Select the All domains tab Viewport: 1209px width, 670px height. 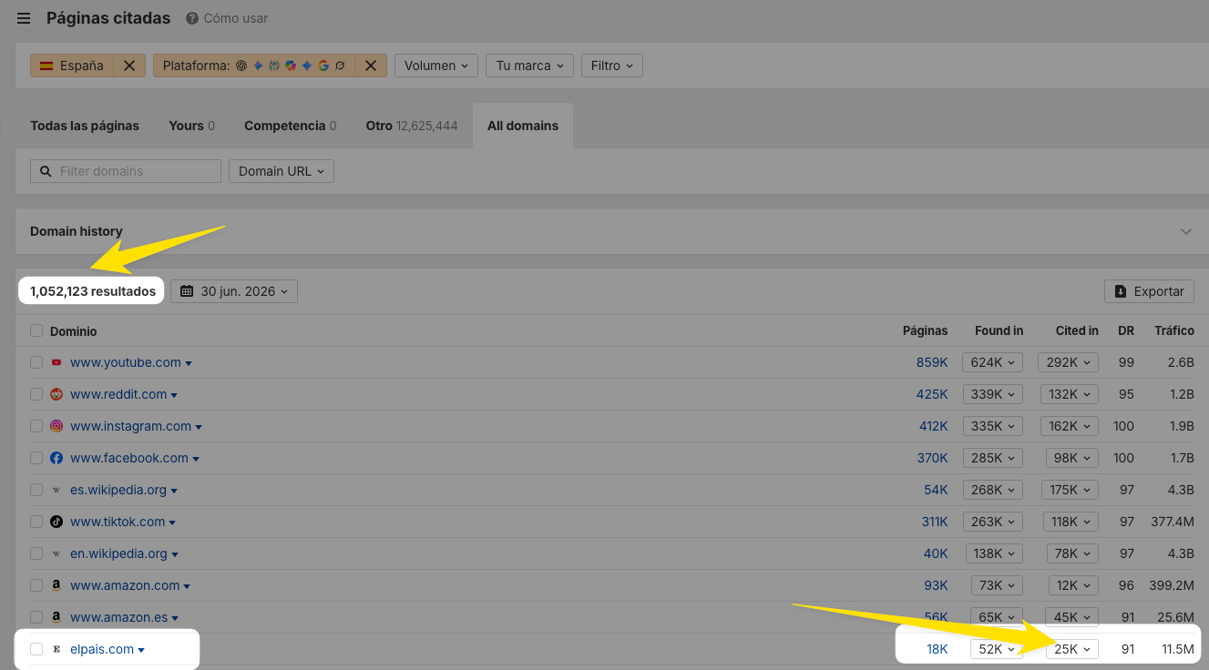click(523, 126)
